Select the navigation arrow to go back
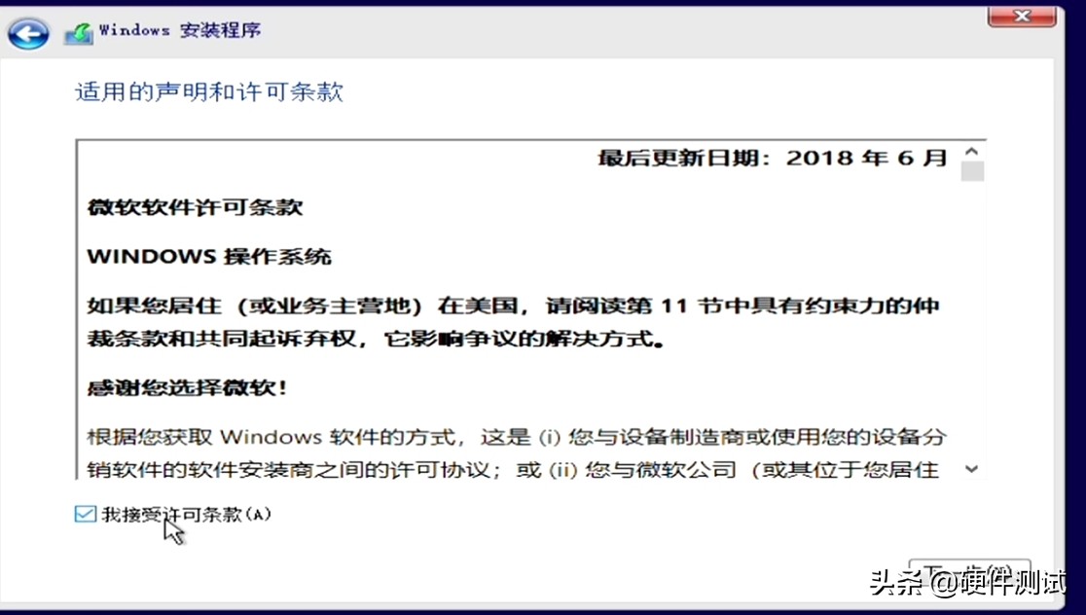 coord(28,32)
